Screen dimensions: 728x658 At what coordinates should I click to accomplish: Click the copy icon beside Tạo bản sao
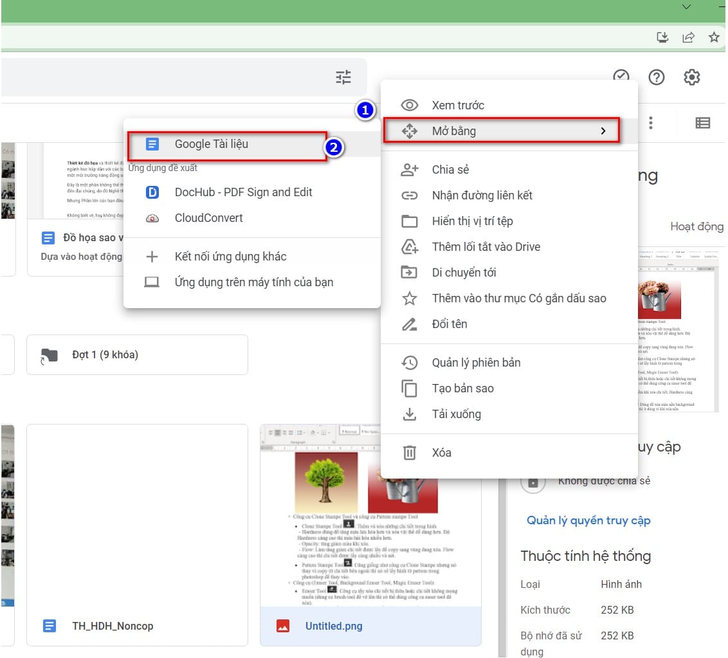[x=409, y=388]
